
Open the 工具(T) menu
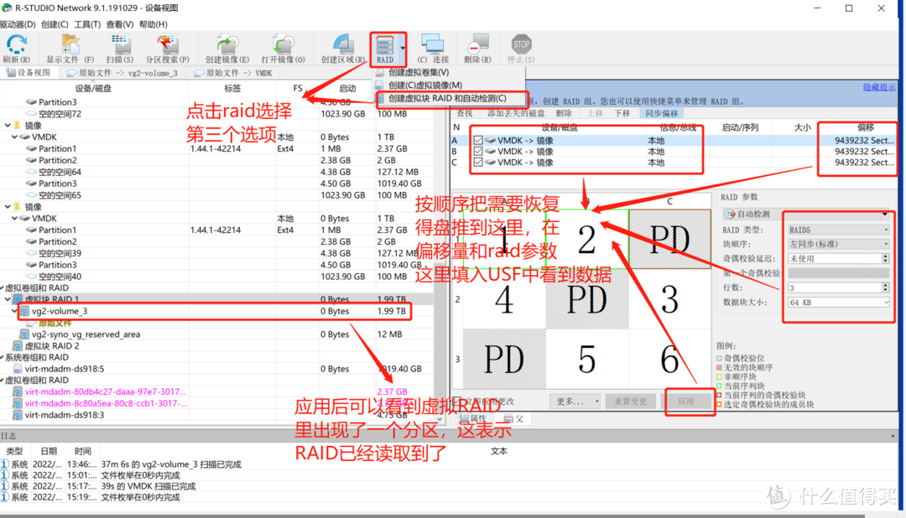(87, 24)
